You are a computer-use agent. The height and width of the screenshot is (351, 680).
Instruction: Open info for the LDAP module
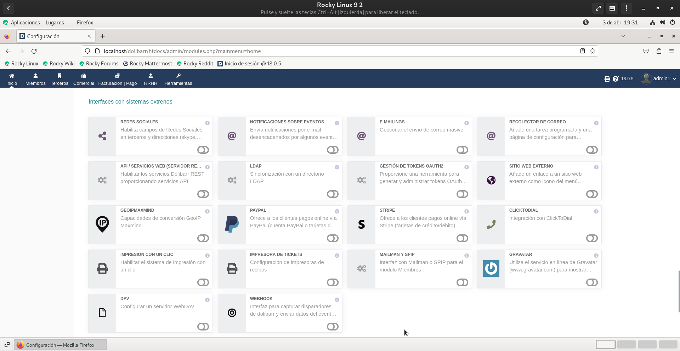click(337, 167)
